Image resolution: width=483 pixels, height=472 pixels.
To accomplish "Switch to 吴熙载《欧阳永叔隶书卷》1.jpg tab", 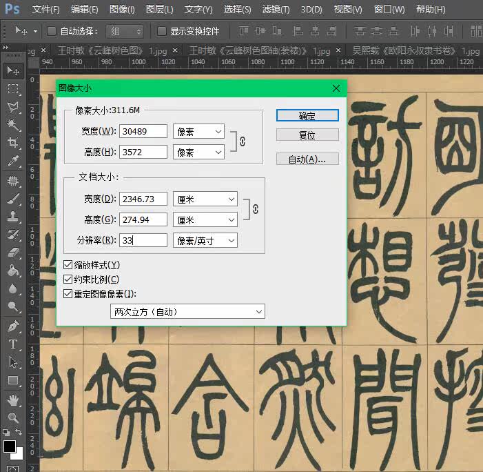I will (x=416, y=50).
